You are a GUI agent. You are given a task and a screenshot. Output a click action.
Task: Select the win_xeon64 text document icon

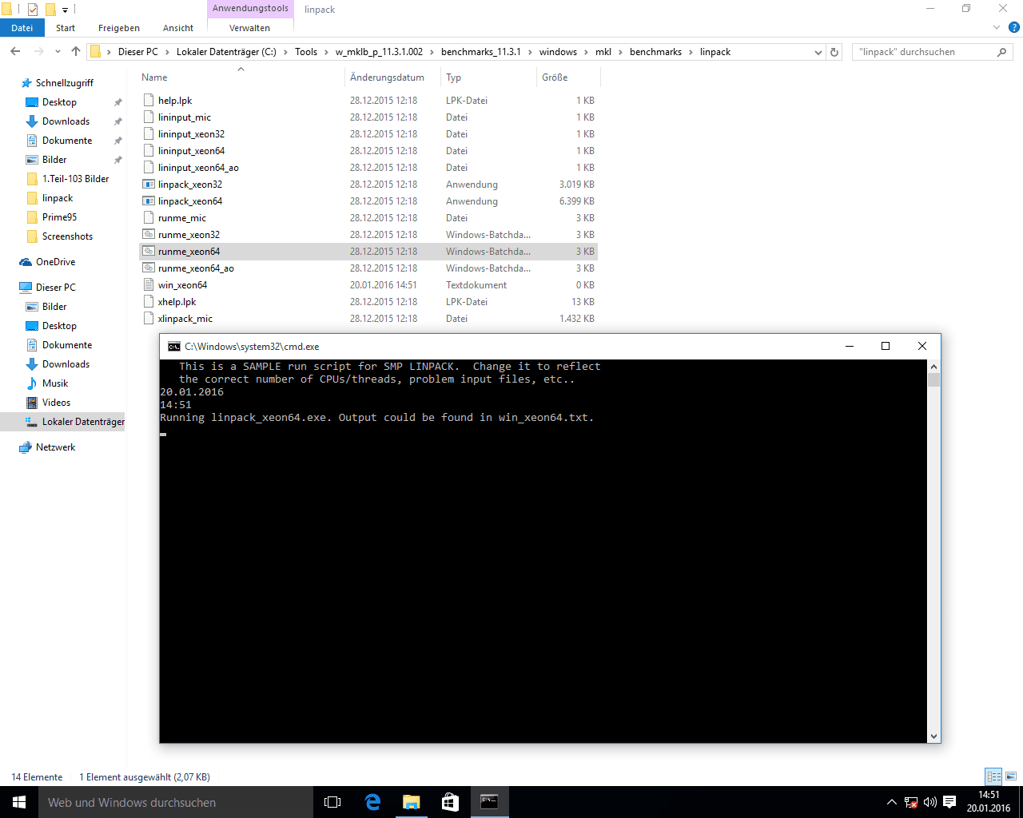tap(149, 285)
